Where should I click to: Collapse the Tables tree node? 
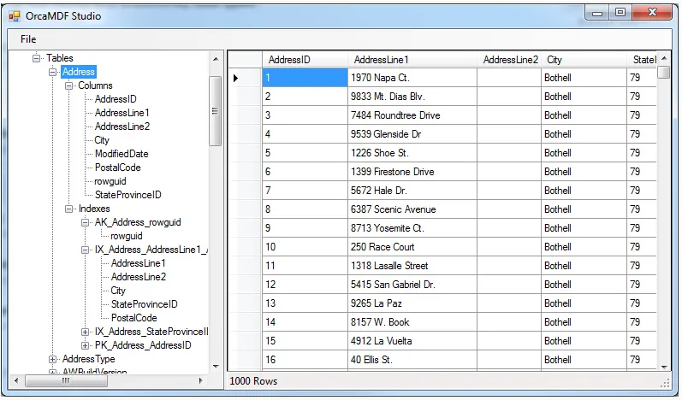(37, 58)
